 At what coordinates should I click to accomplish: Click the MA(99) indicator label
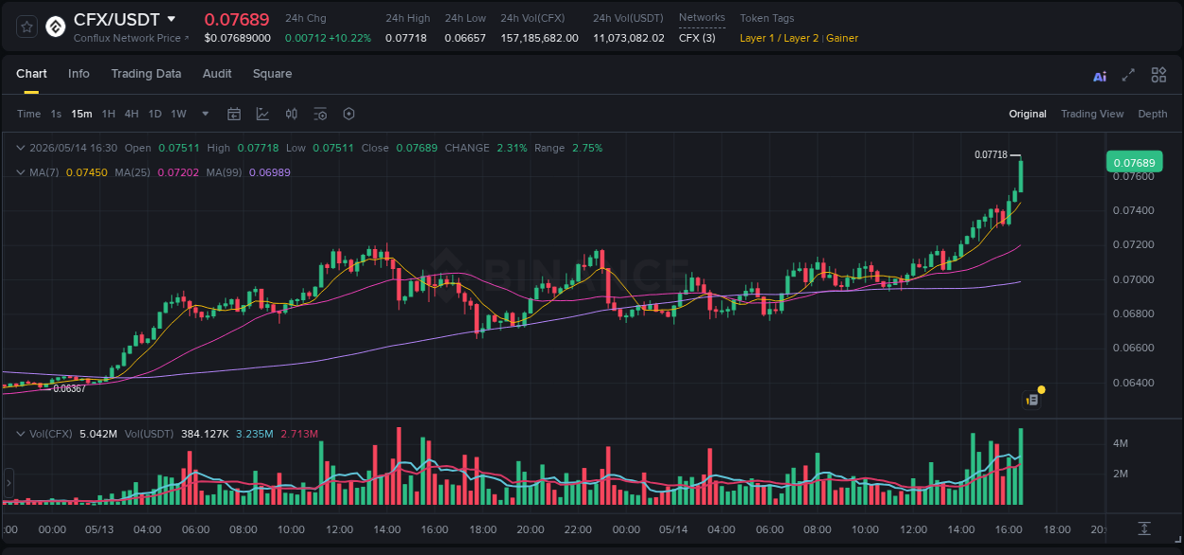[x=225, y=172]
